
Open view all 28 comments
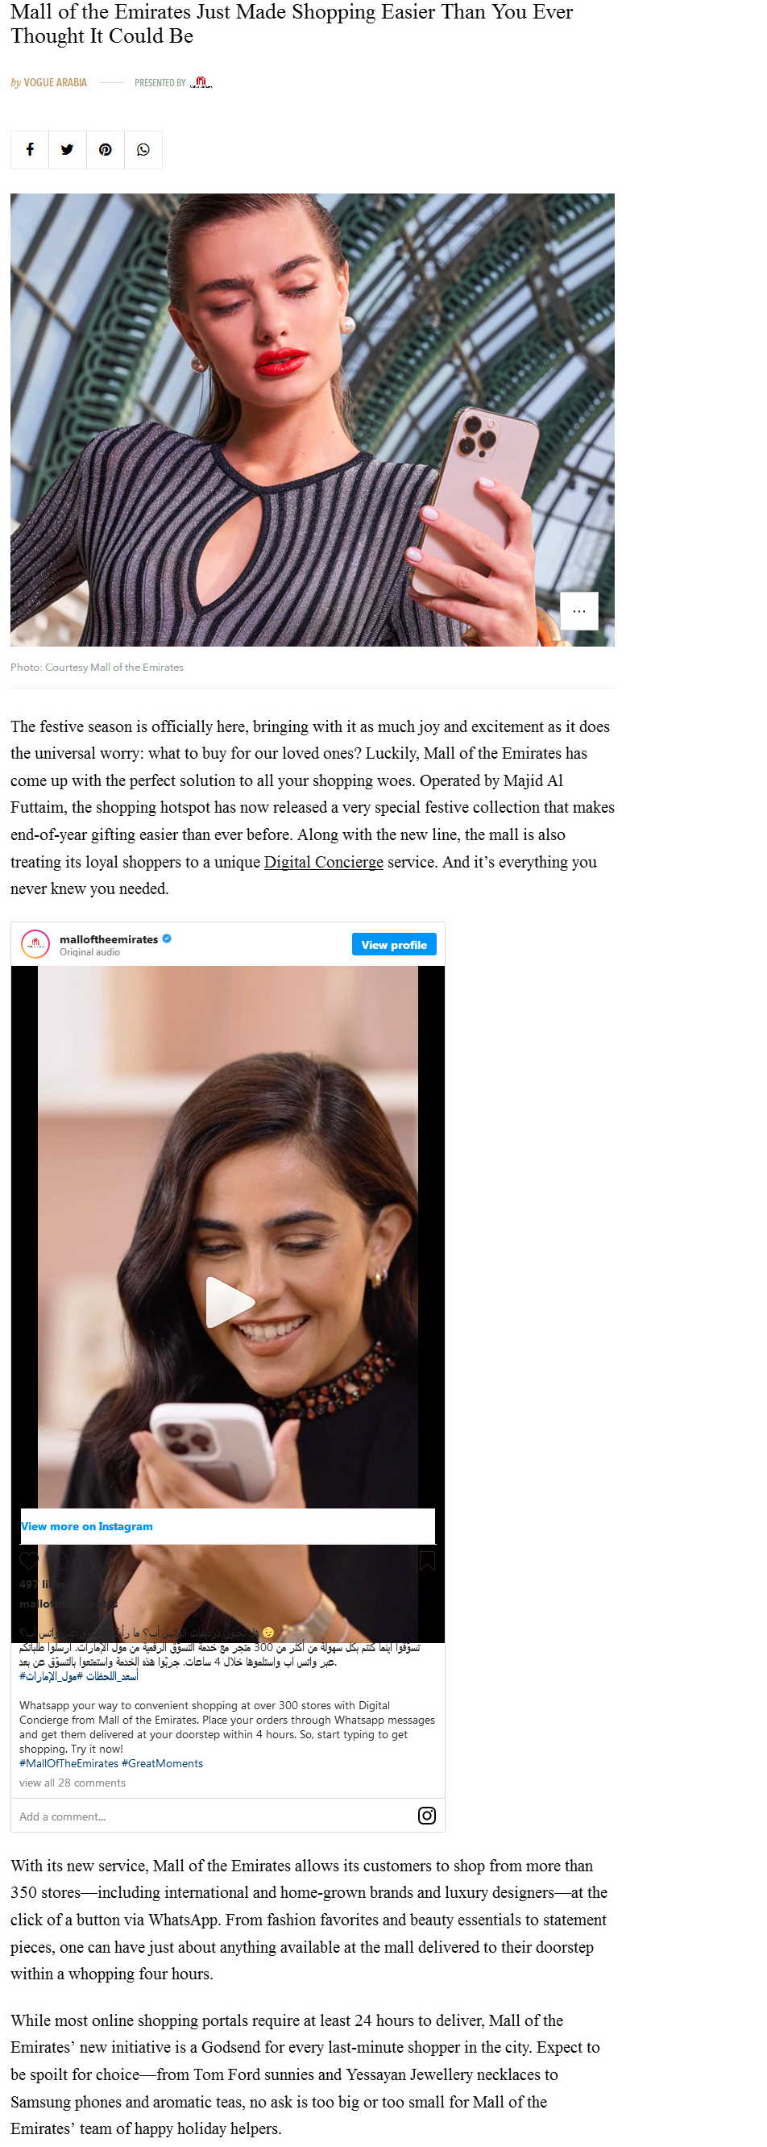click(73, 1783)
